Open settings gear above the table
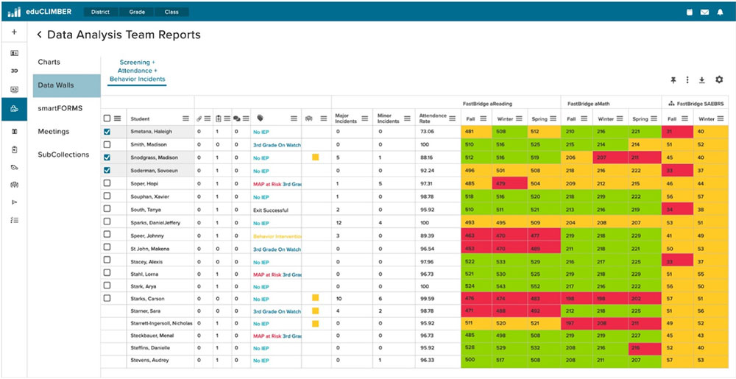The height and width of the screenshot is (379, 736). pos(719,80)
